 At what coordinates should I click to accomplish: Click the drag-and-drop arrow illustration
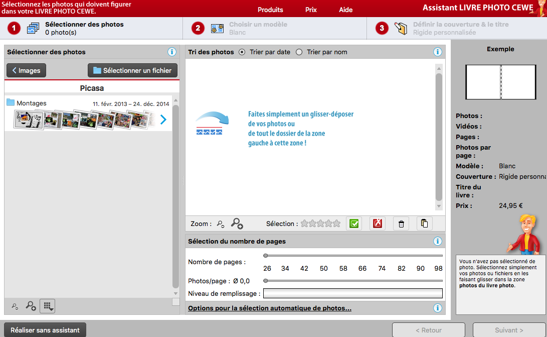(211, 123)
